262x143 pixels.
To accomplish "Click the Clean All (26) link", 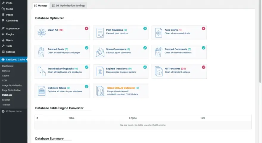I will tap(55, 30).
